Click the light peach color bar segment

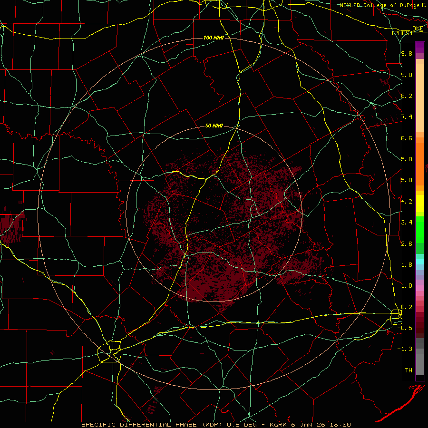click(x=420, y=97)
